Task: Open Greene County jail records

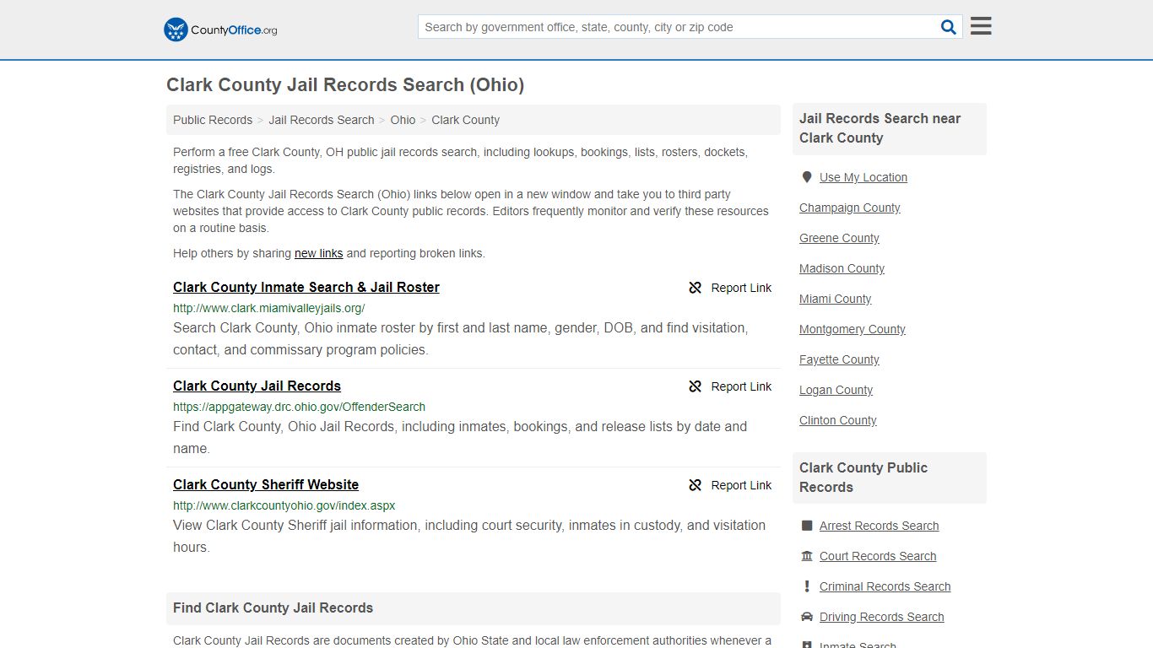Action: (839, 238)
